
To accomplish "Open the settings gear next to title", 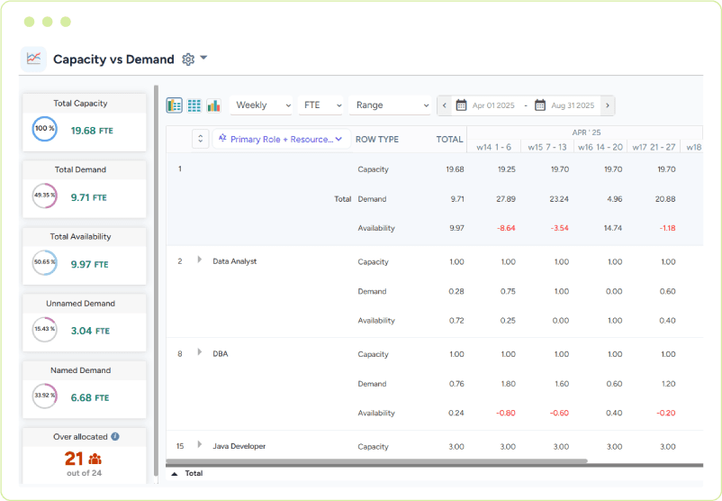I will [x=188, y=59].
